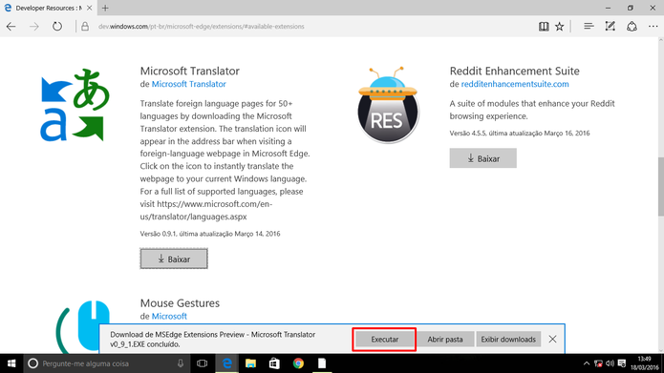Dismiss the download notification bar
This screenshot has width=664, height=373.
pyautogui.click(x=552, y=340)
